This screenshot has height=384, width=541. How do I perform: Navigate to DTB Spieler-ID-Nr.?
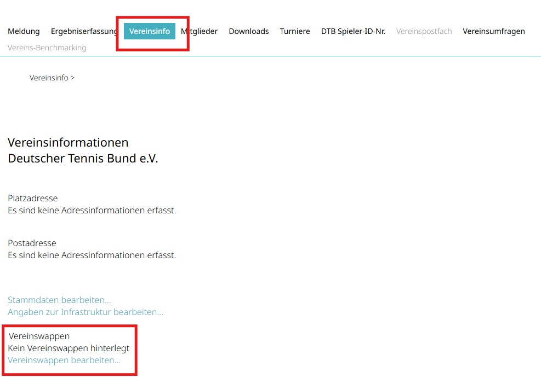point(353,31)
